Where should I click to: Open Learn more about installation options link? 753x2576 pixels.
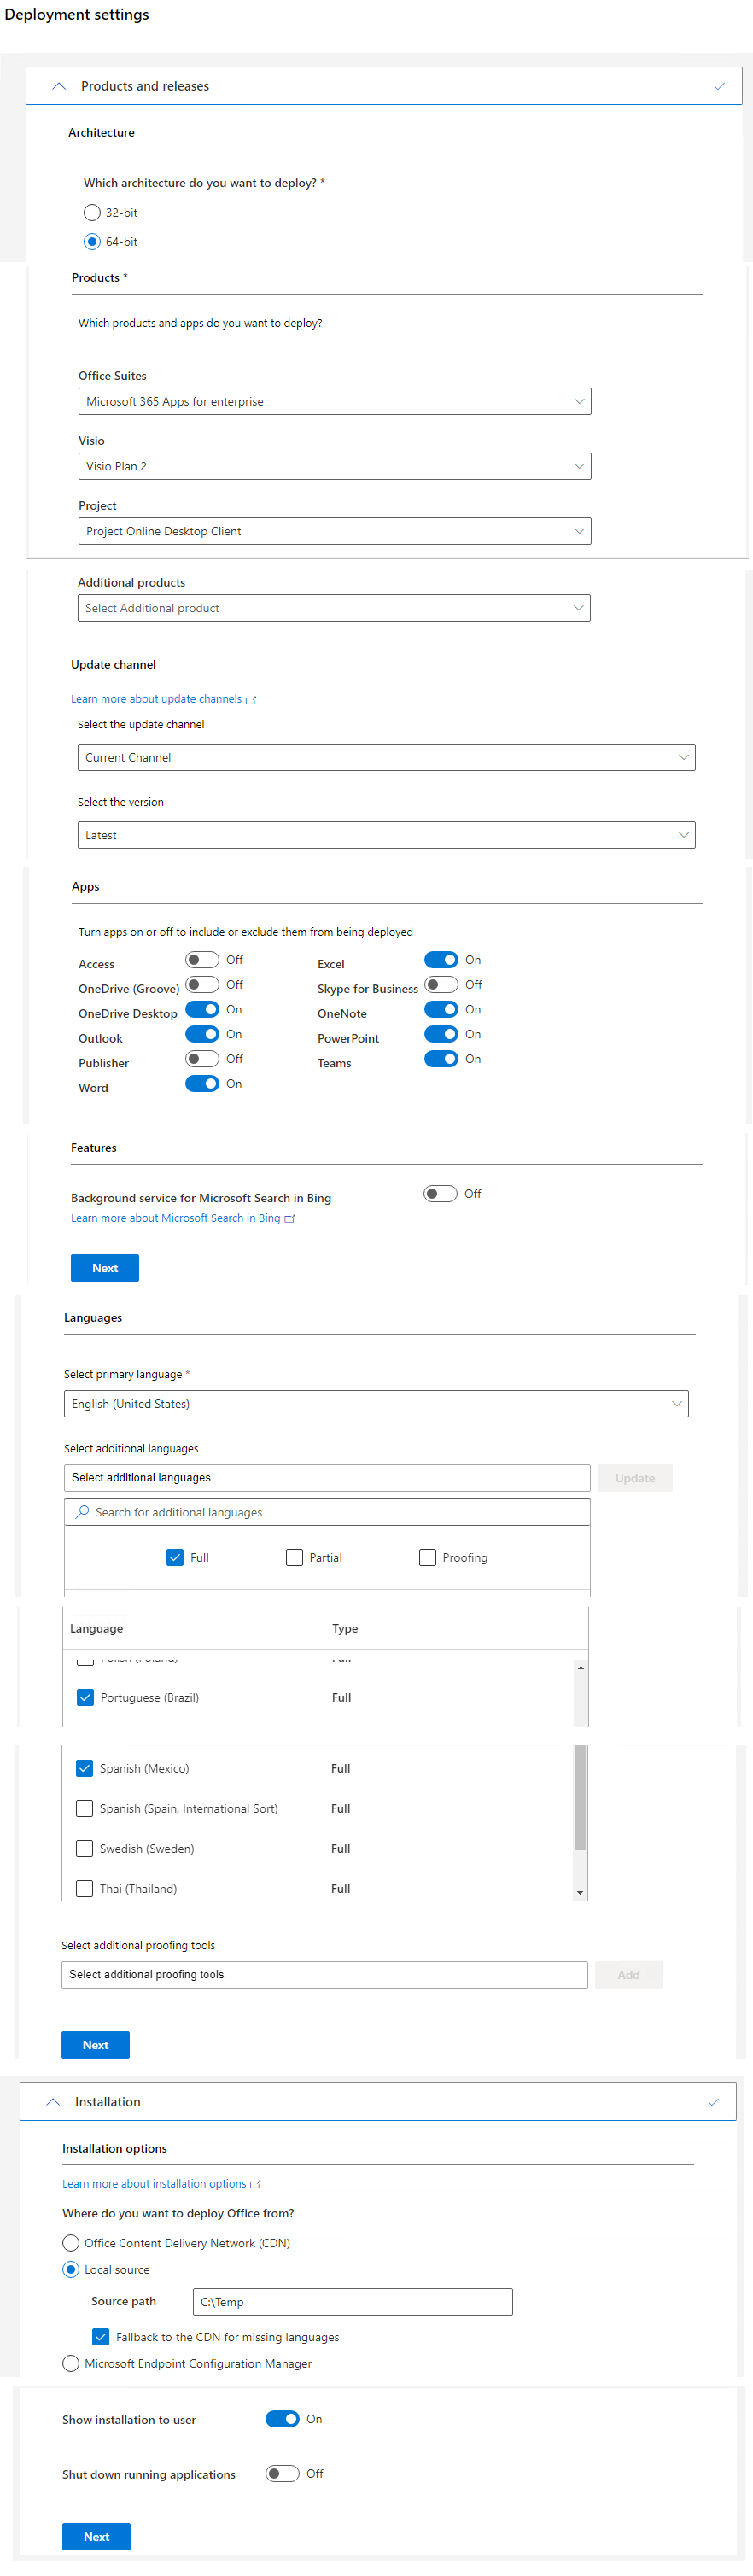click(x=154, y=2183)
